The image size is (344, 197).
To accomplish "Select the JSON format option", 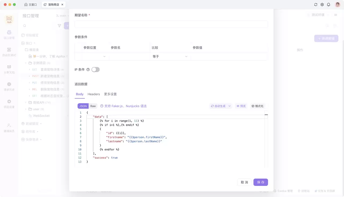I will [x=83, y=106].
